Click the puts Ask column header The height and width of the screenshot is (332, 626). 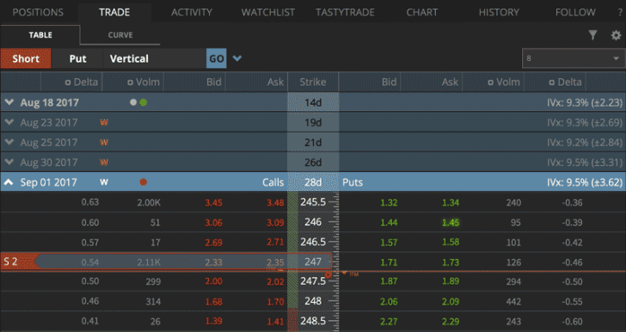click(x=451, y=82)
